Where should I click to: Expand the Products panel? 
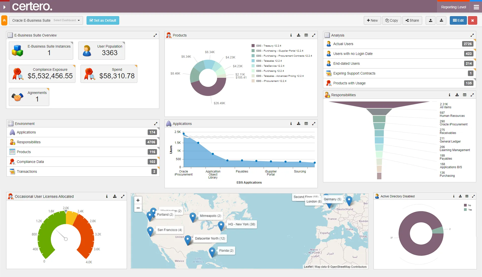[314, 35]
